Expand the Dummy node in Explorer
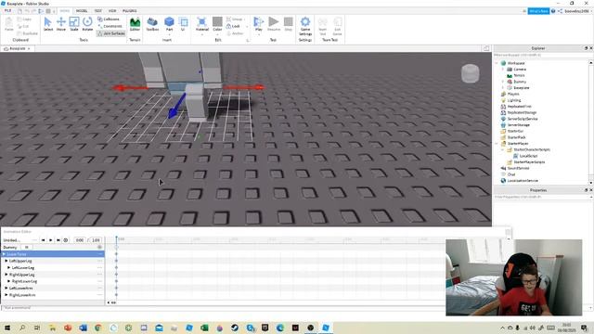Screen dimensions: 594x334 pos(503,82)
